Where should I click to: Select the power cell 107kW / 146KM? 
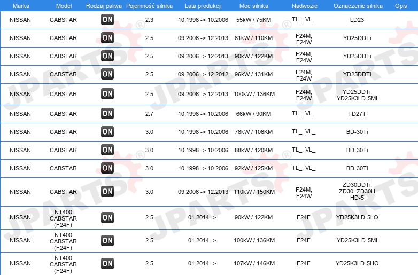254,263
